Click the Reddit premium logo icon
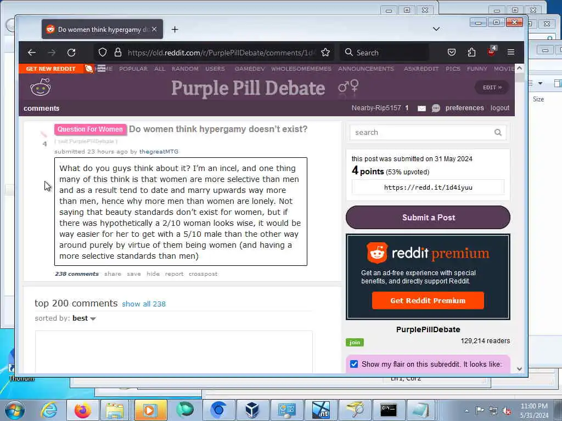The width and height of the screenshot is (562, 421). 377,253
